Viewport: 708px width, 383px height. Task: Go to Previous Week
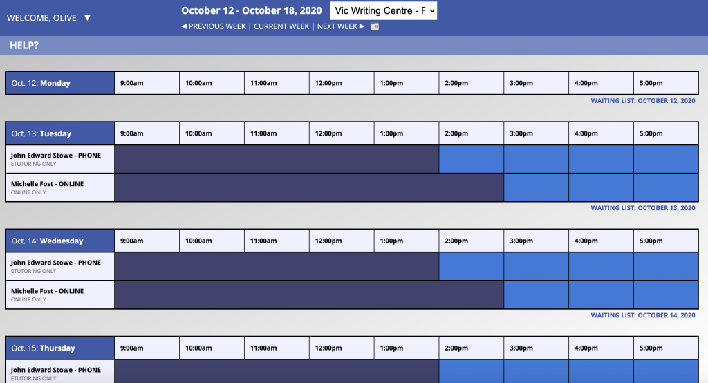tap(213, 26)
